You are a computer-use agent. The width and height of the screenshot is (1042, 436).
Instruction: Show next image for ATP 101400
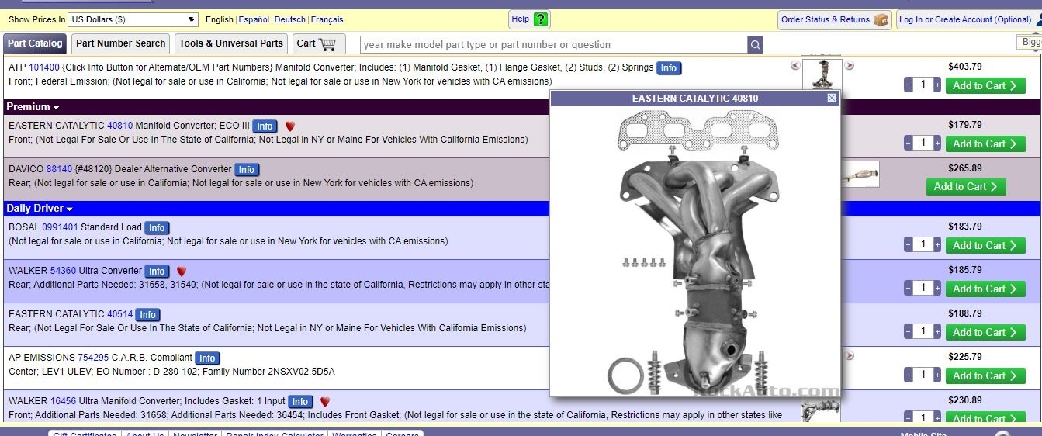click(x=850, y=65)
